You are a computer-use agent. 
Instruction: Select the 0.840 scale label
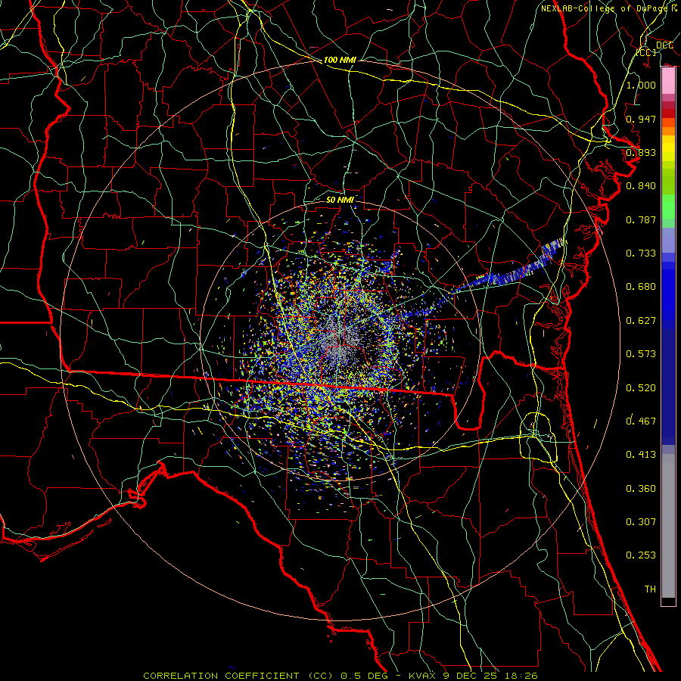[x=641, y=186]
